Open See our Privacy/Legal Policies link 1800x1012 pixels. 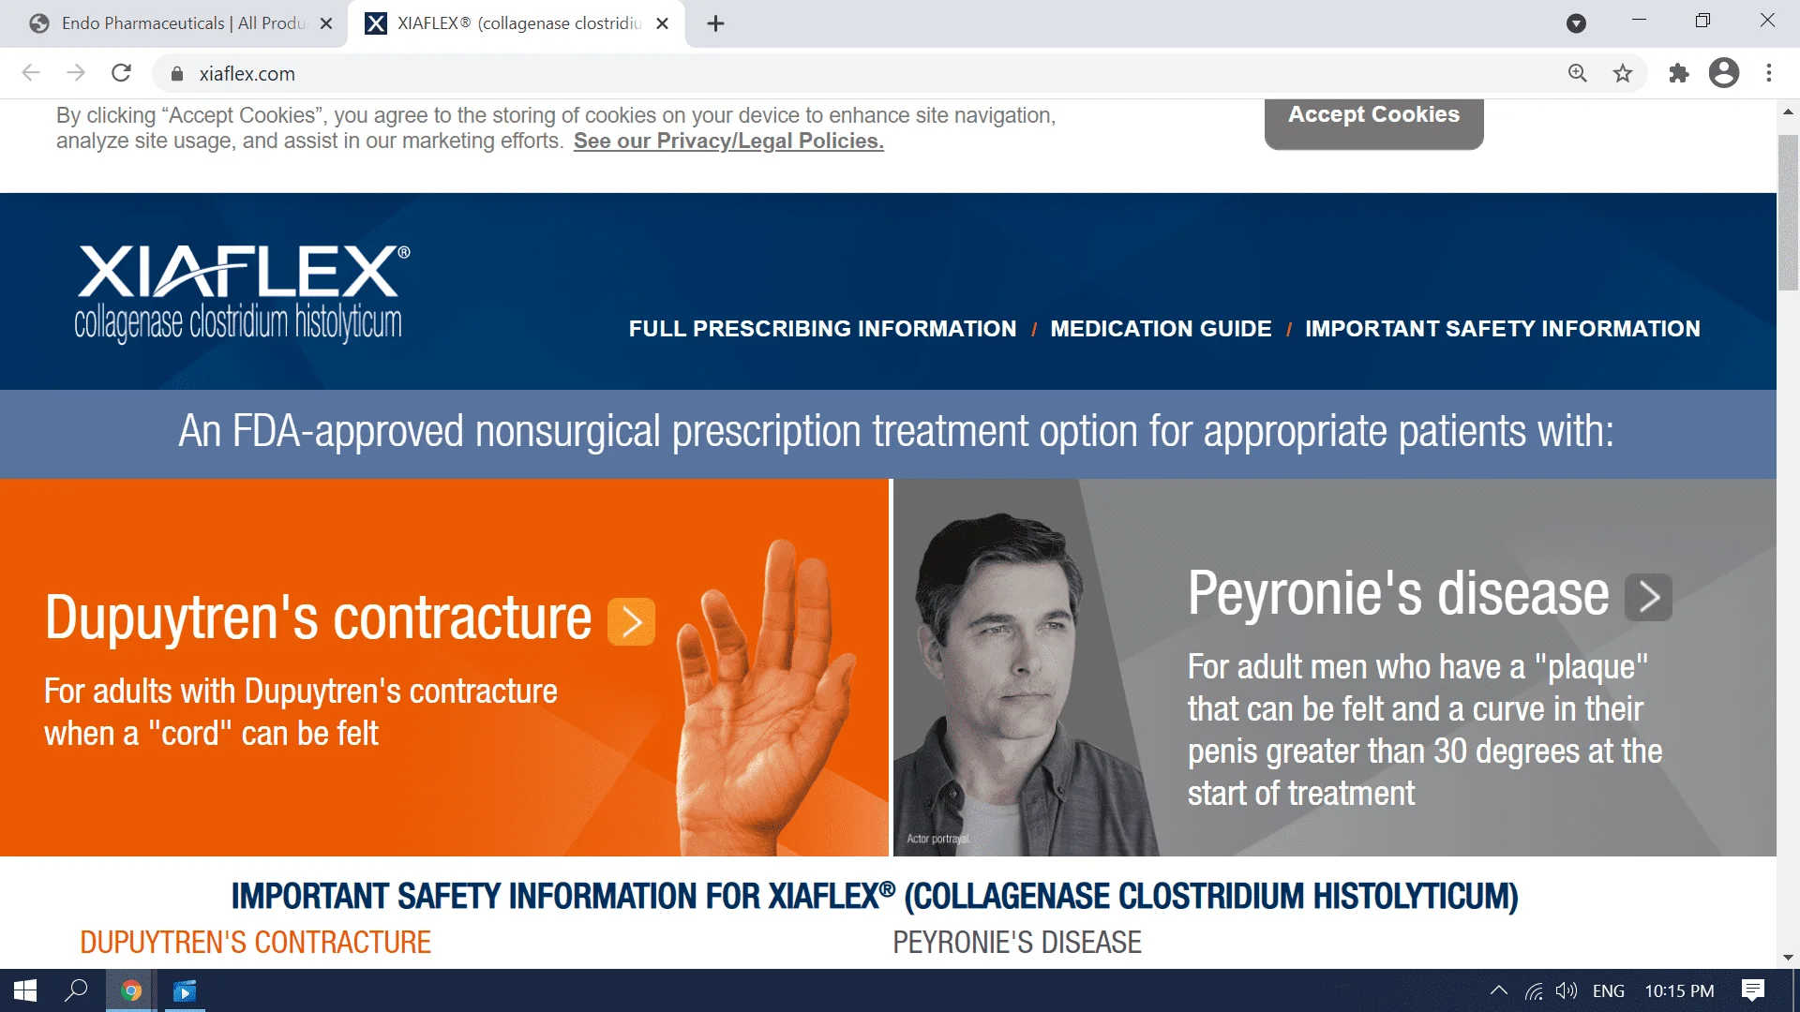(x=728, y=141)
